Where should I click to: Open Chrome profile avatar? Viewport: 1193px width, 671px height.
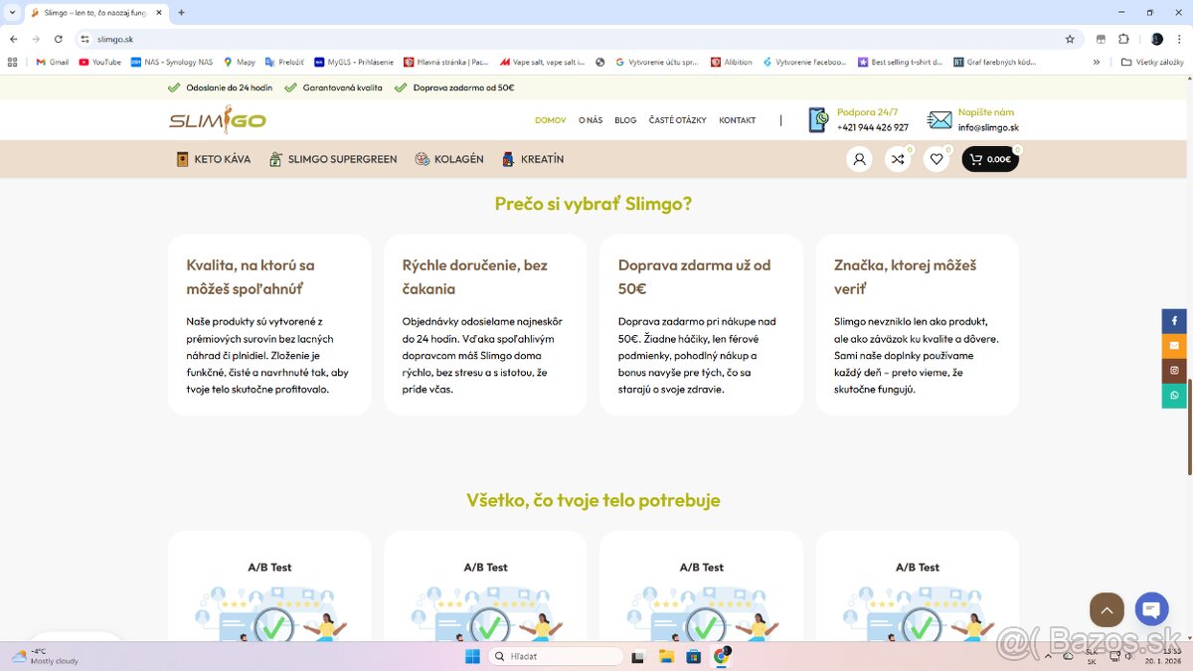click(x=1156, y=39)
